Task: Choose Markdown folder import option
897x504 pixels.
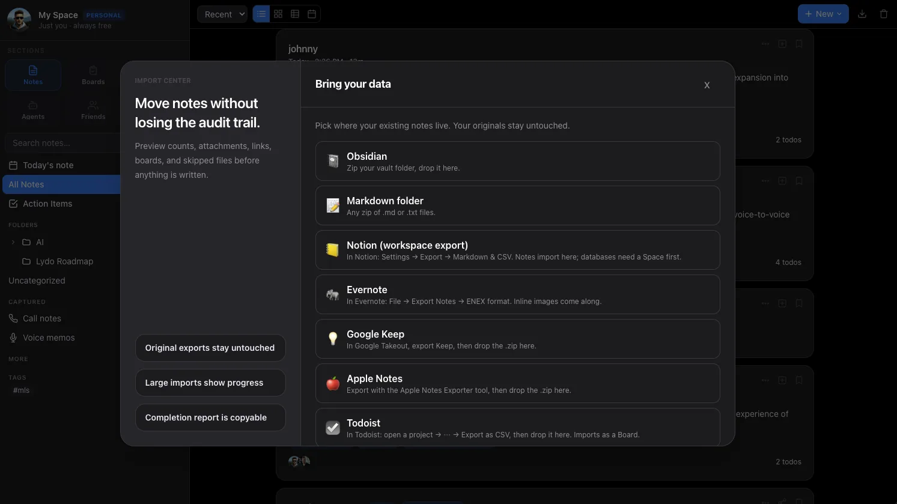Action: pyautogui.click(x=517, y=205)
